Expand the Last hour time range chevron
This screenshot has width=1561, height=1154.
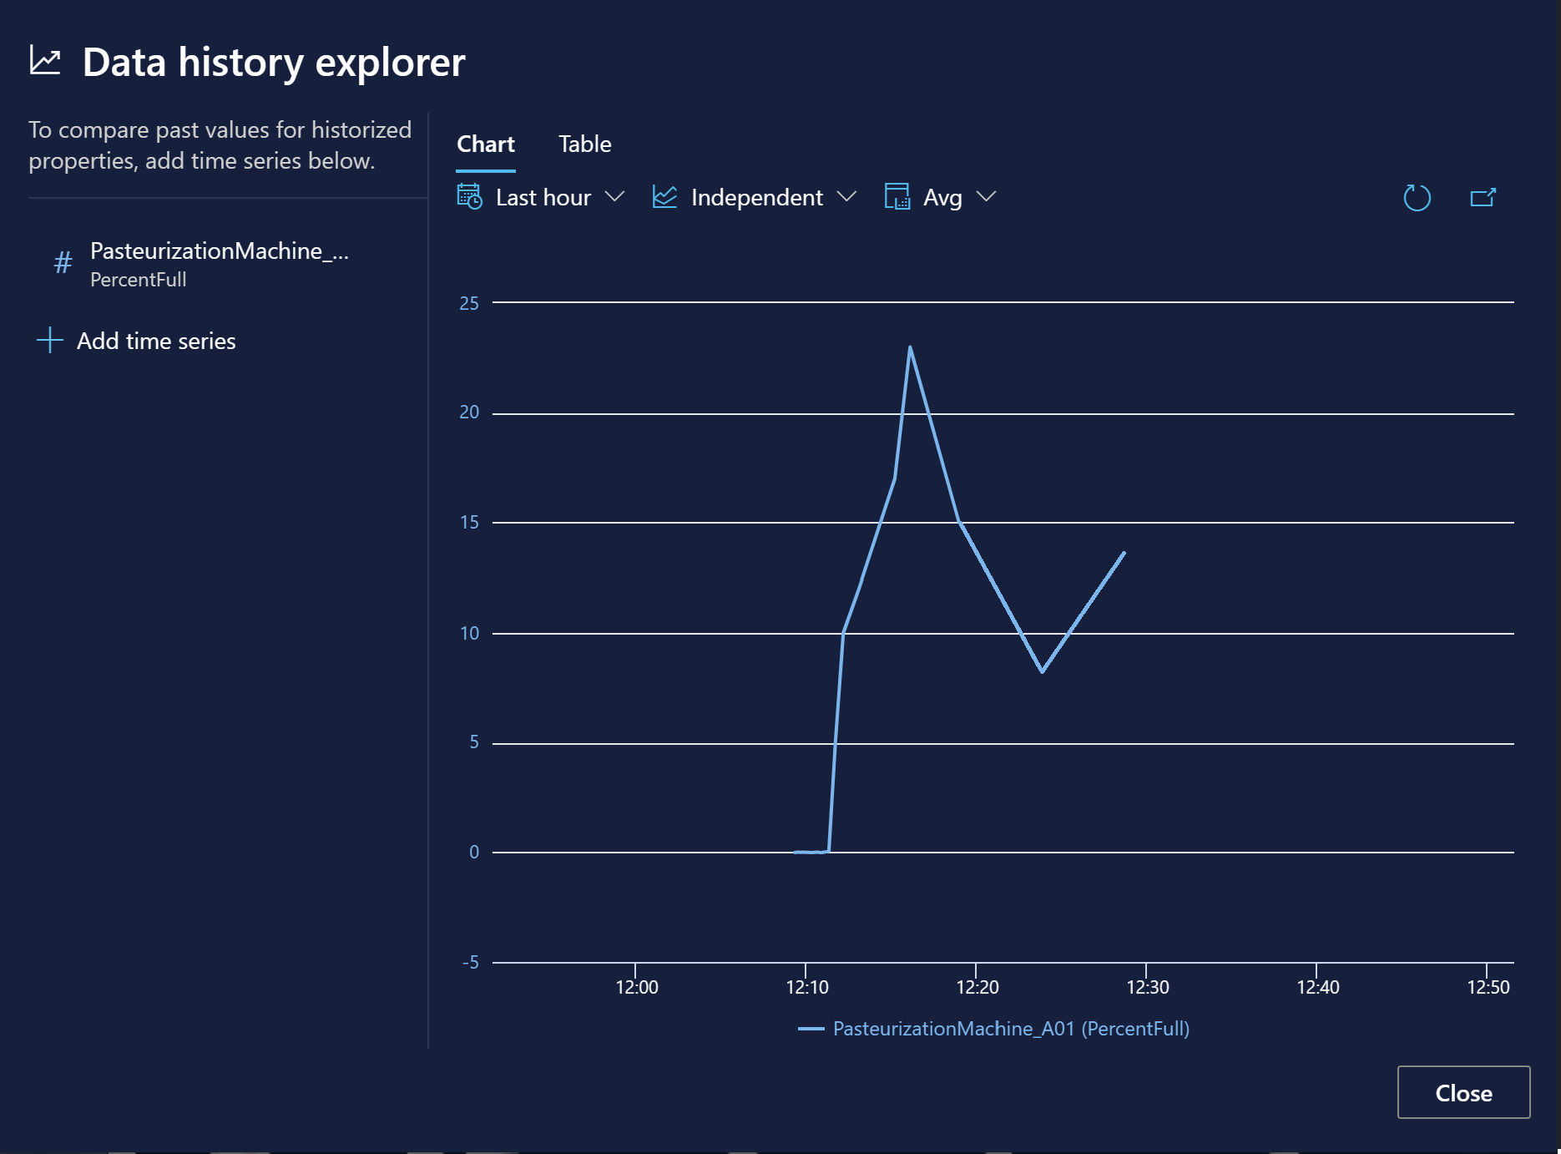point(614,197)
